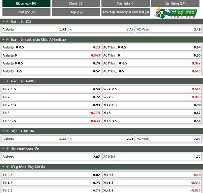Switch to Phạt góc (4) tab

coord(27,12)
